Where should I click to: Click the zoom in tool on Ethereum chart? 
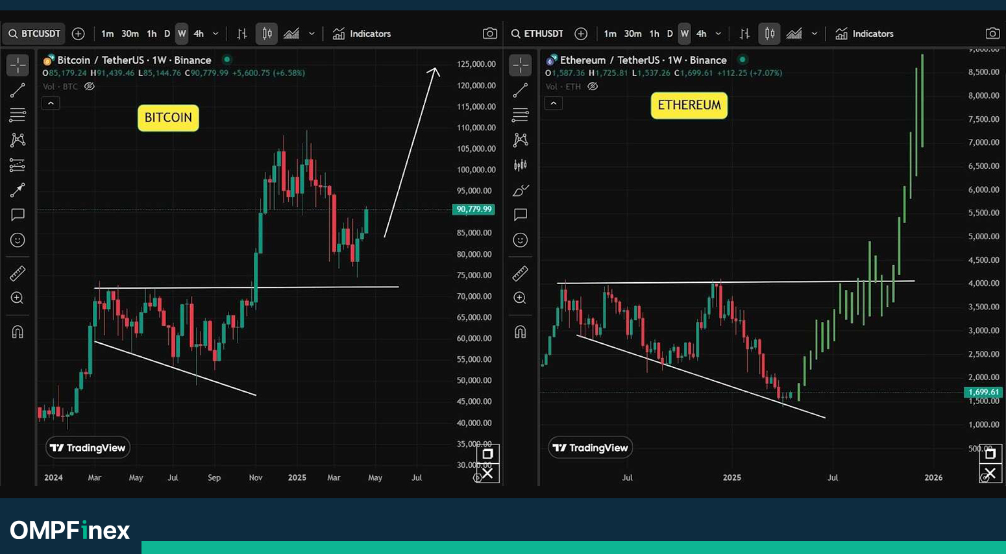tap(520, 298)
